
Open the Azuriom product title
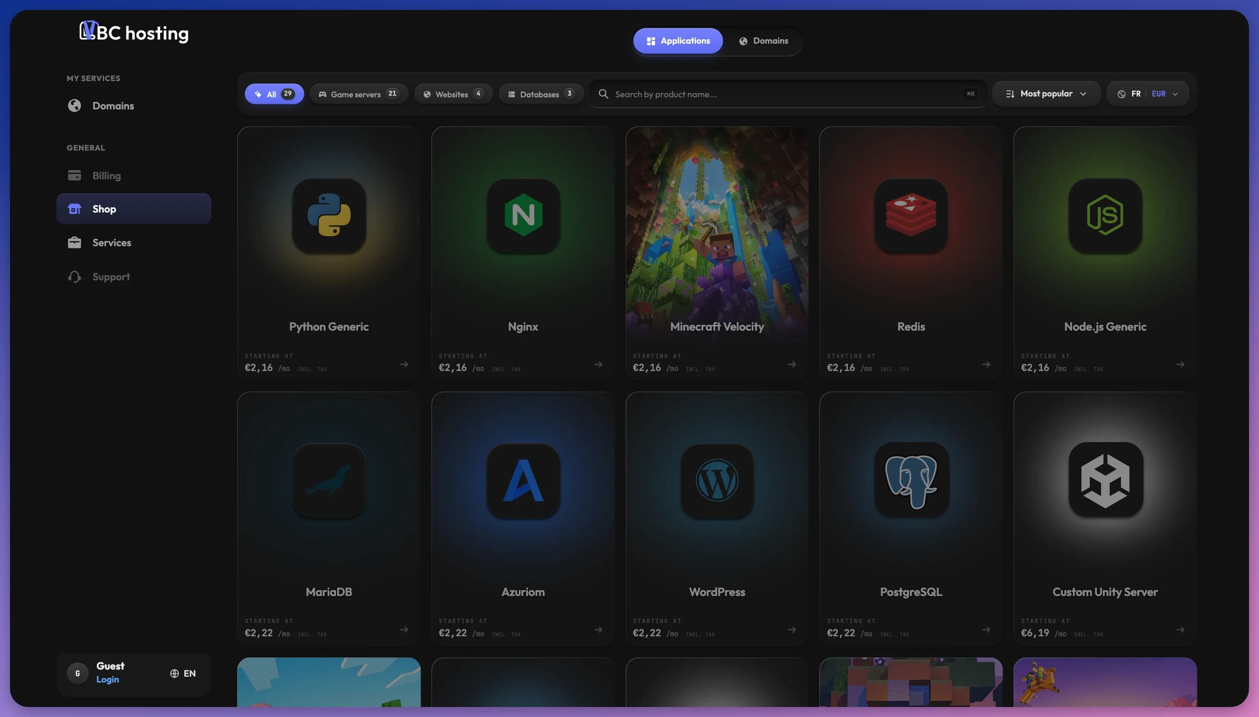pos(523,592)
